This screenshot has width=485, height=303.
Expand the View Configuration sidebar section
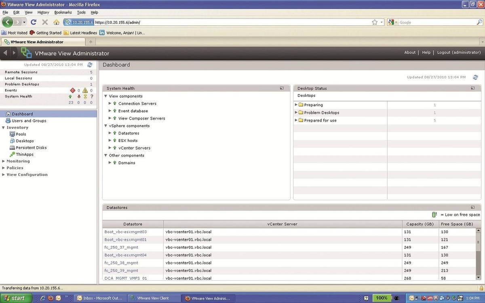tap(3, 175)
